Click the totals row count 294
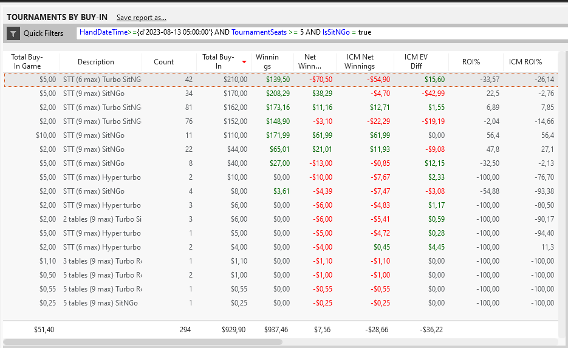 pos(185,330)
